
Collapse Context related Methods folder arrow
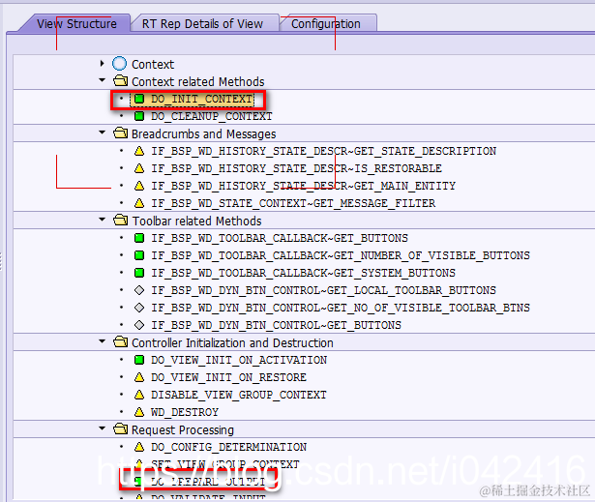tap(102, 80)
